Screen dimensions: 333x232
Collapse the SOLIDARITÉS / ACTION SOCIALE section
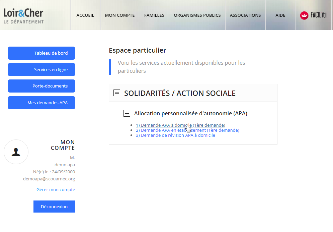(x=116, y=93)
